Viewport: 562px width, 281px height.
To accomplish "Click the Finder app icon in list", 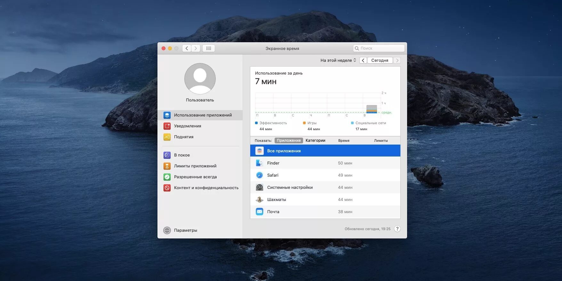I will click(x=260, y=163).
